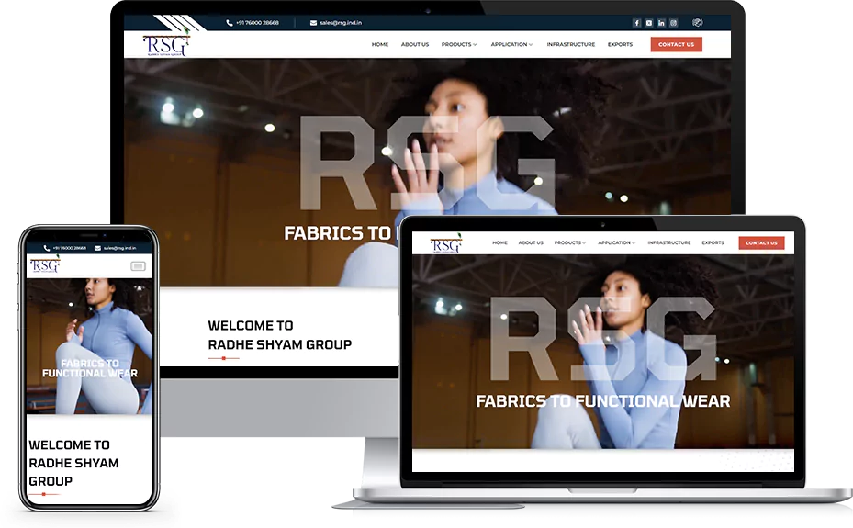The height and width of the screenshot is (528, 853).
Task: Select Home on laptop nav
Action: pos(499,243)
